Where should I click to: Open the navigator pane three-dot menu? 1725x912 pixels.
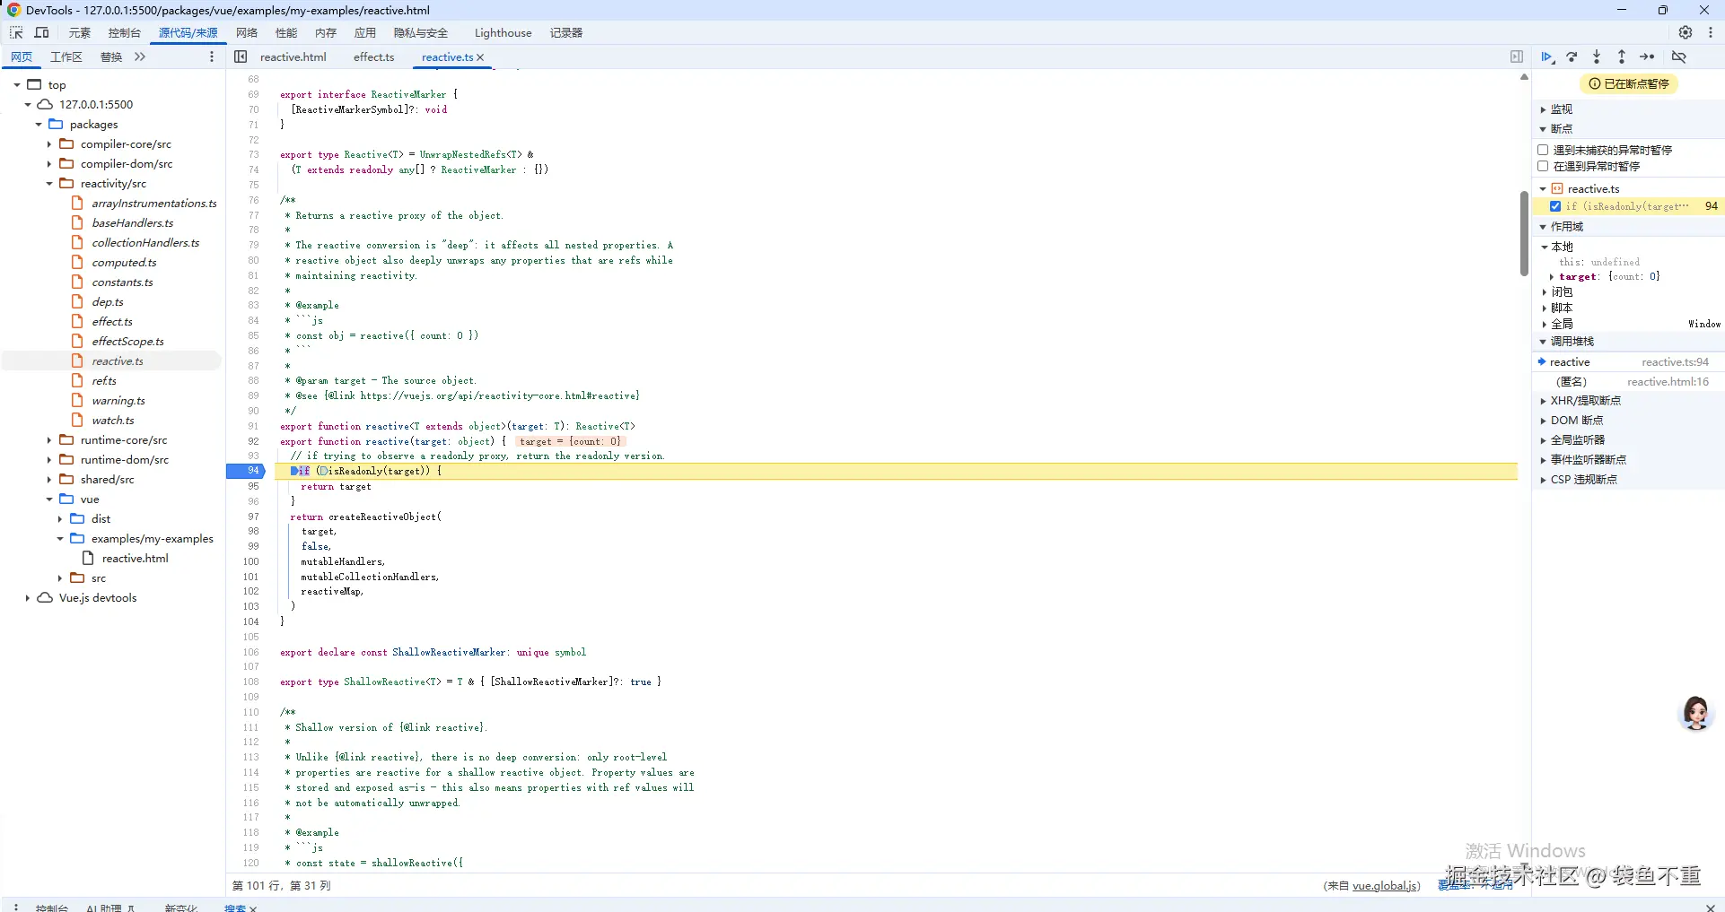coord(212,57)
